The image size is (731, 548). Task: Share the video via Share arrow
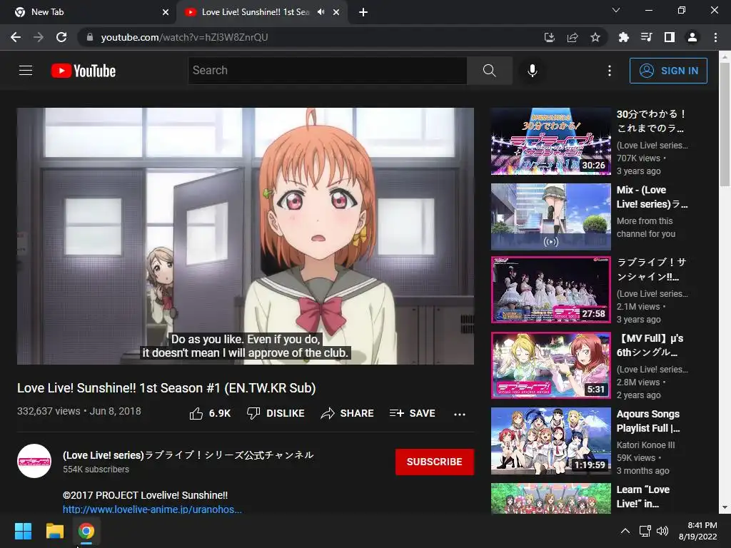[348, 413]
